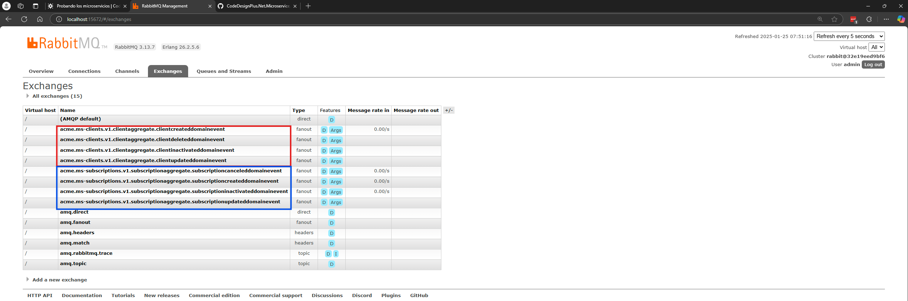Open browser extensions puzzle icon
The image size is (908, 301).
tap(869, 19)
